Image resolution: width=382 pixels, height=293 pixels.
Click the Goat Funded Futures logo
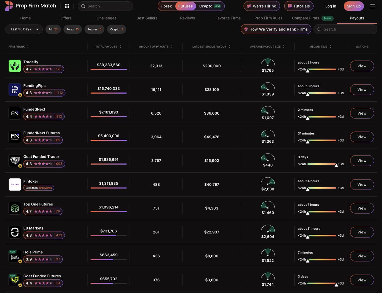pyautogui.click(x=15, y=280)
